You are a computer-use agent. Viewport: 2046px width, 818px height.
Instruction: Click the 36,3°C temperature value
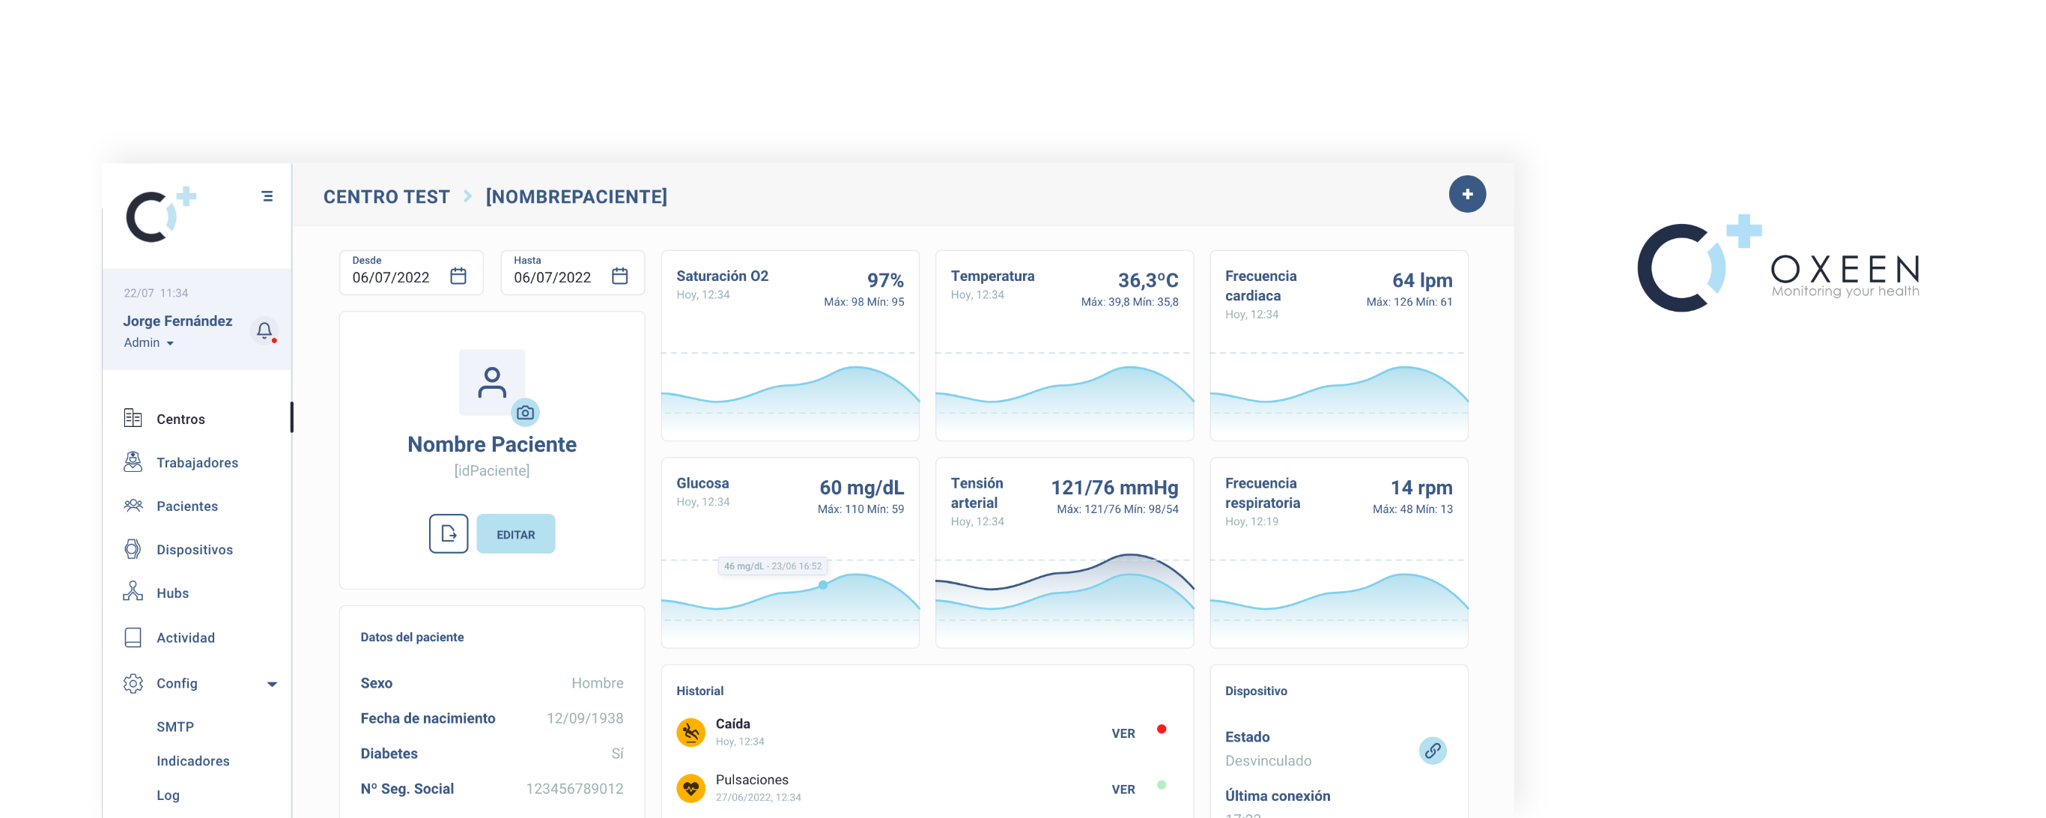click(x=1148, y=280)
